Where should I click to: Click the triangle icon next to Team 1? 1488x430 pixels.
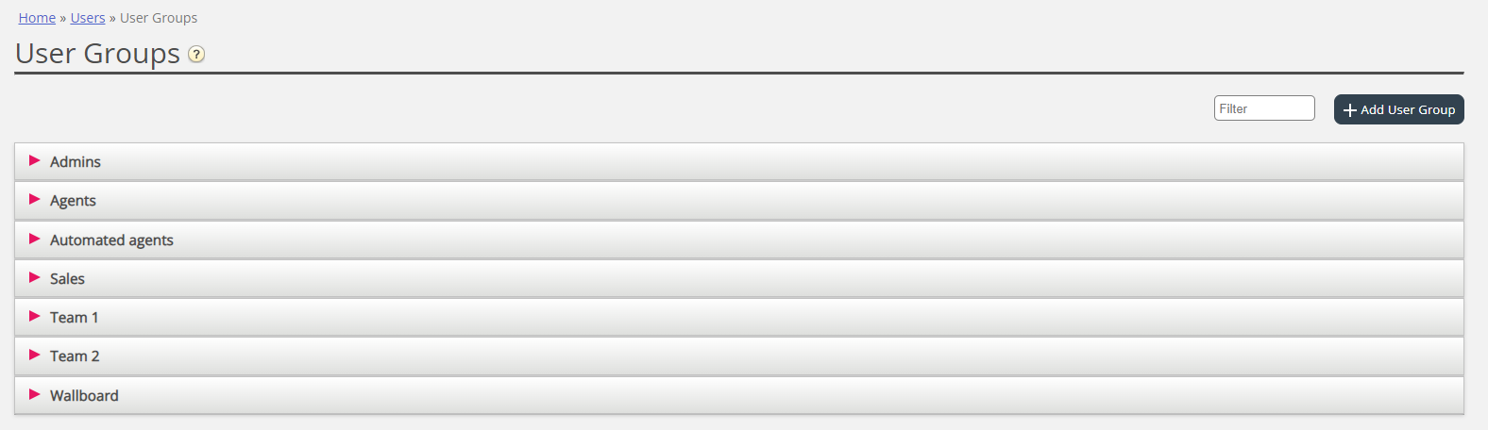tap(35, 317)
